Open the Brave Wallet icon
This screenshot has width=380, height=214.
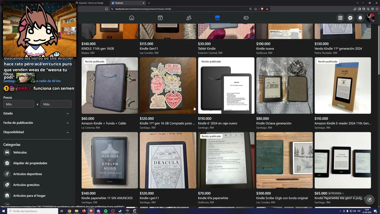click(x=364, y=9)
